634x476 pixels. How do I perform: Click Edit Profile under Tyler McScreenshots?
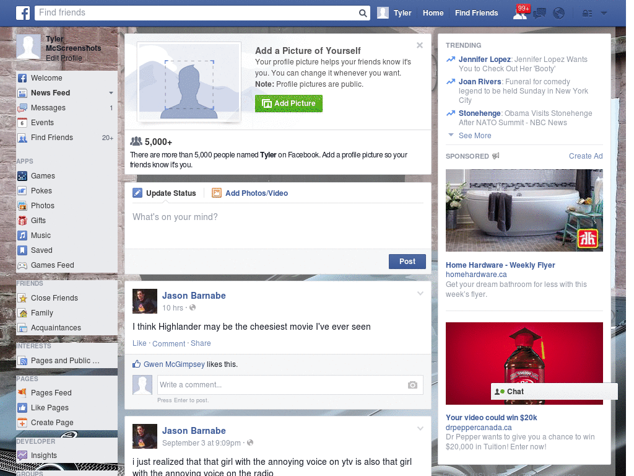tap(64, 58)
